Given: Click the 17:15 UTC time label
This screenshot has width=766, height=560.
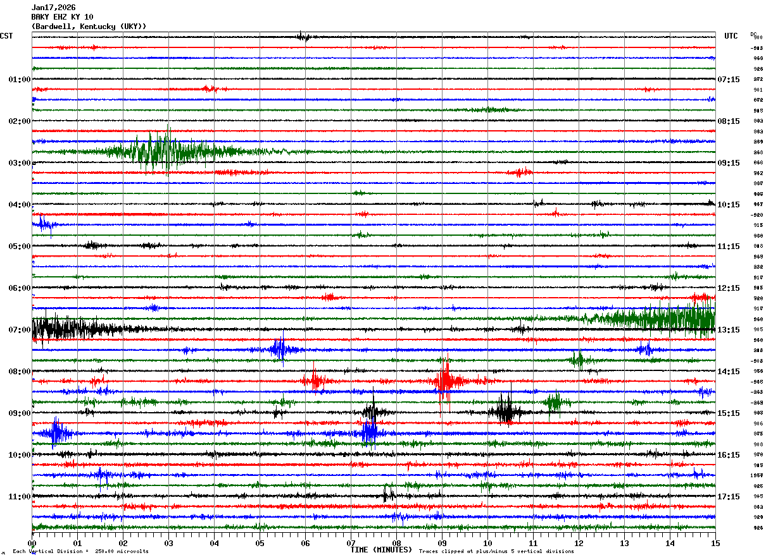Looking at the screenshot, I should [x=729, y=497].
